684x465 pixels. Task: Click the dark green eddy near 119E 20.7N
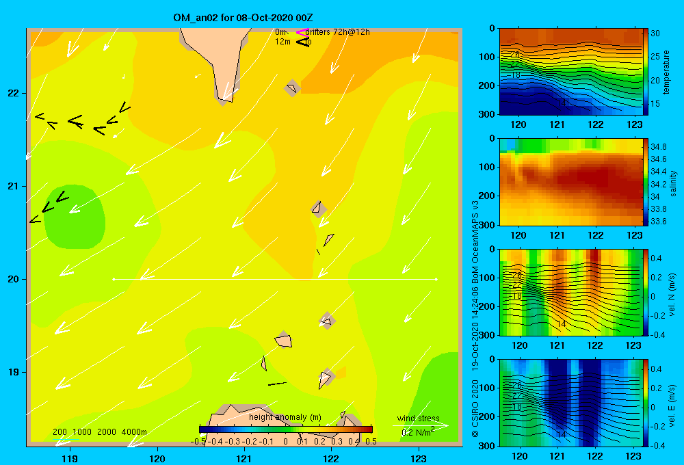click(75, 217)
